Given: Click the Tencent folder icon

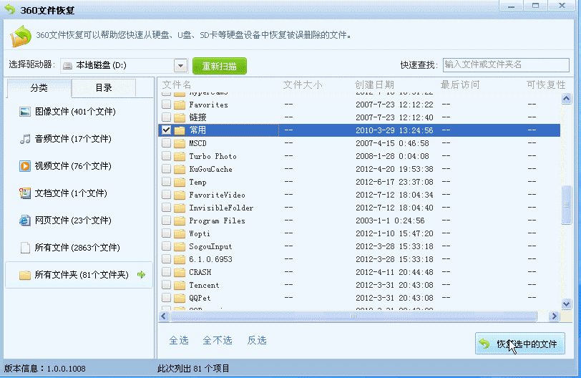Looking at the screenshot, I should tap(180, 285).
